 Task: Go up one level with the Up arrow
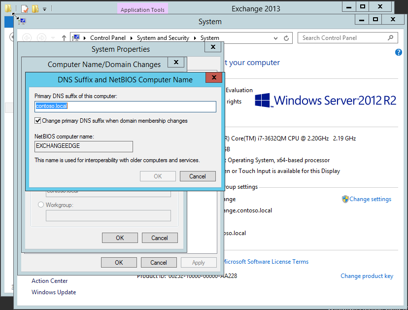tap(64, 38)
